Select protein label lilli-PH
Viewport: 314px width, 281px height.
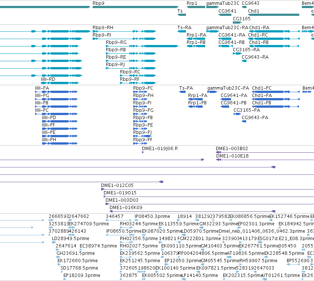pyautogui.click(x=49, y=140)
